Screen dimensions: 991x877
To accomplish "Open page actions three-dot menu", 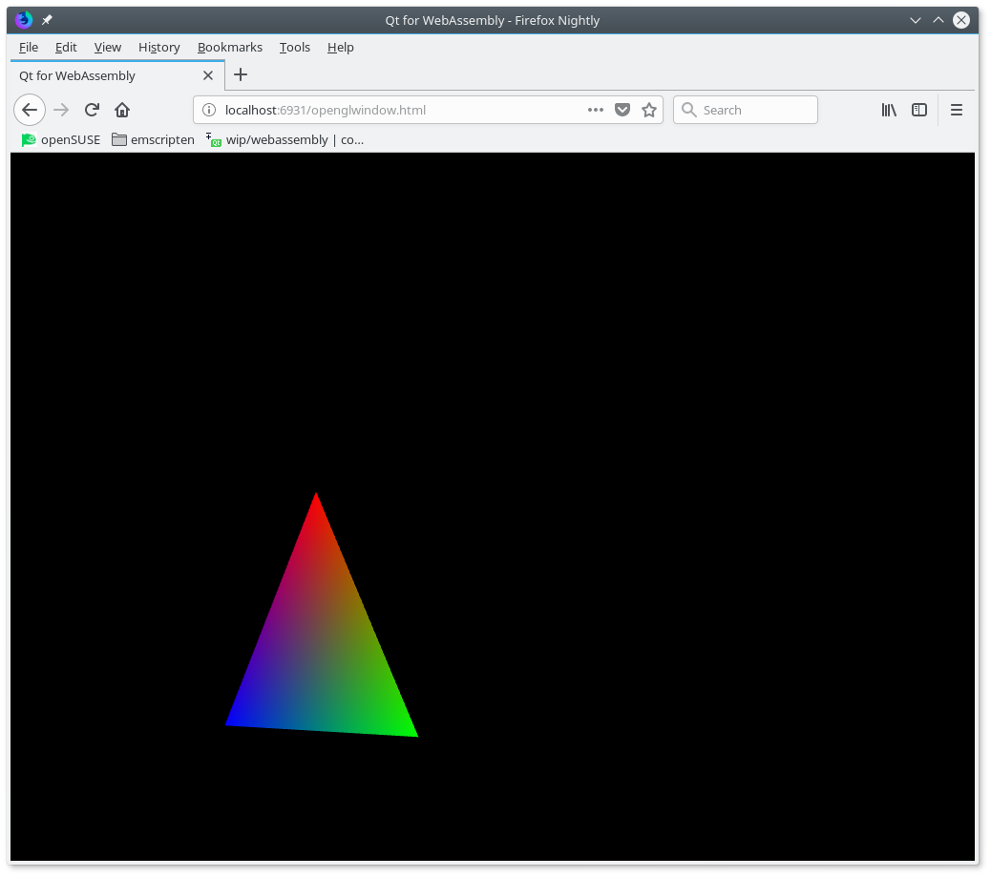I will click(596, 110).
